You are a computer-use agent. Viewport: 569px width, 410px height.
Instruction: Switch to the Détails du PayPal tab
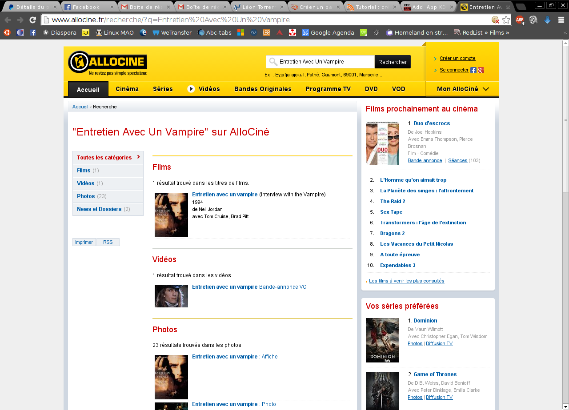coord(33,7)
